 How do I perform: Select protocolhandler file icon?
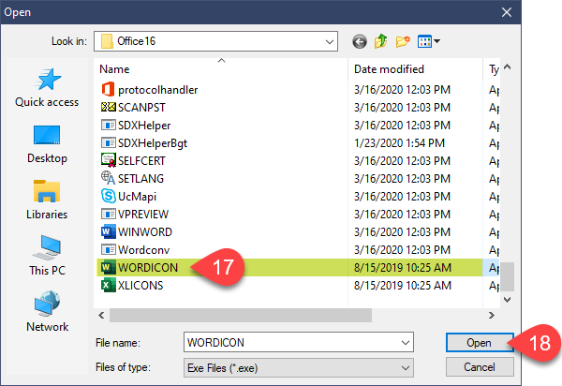(x=108, y=90)
